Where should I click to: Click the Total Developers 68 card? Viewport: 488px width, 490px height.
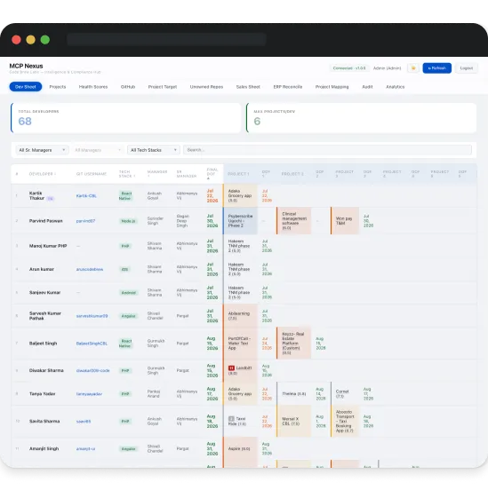tap(126, 117)
